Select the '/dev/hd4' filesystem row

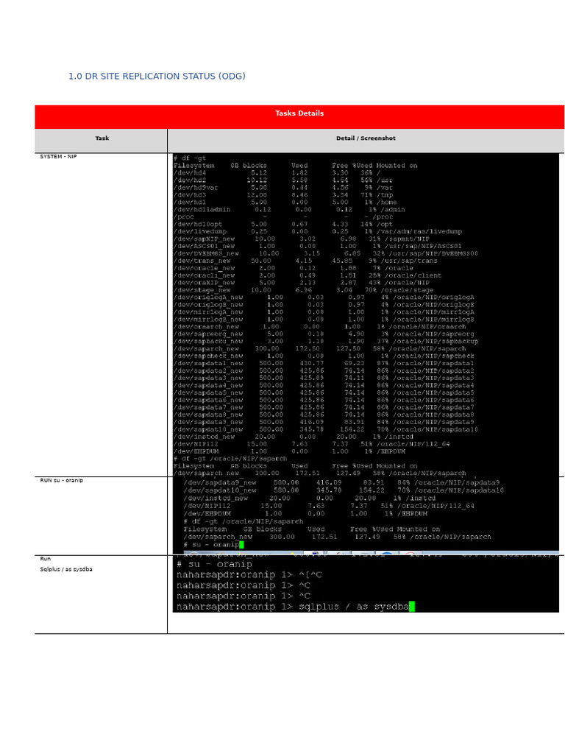pyautogui.click(x=277, y=173)
